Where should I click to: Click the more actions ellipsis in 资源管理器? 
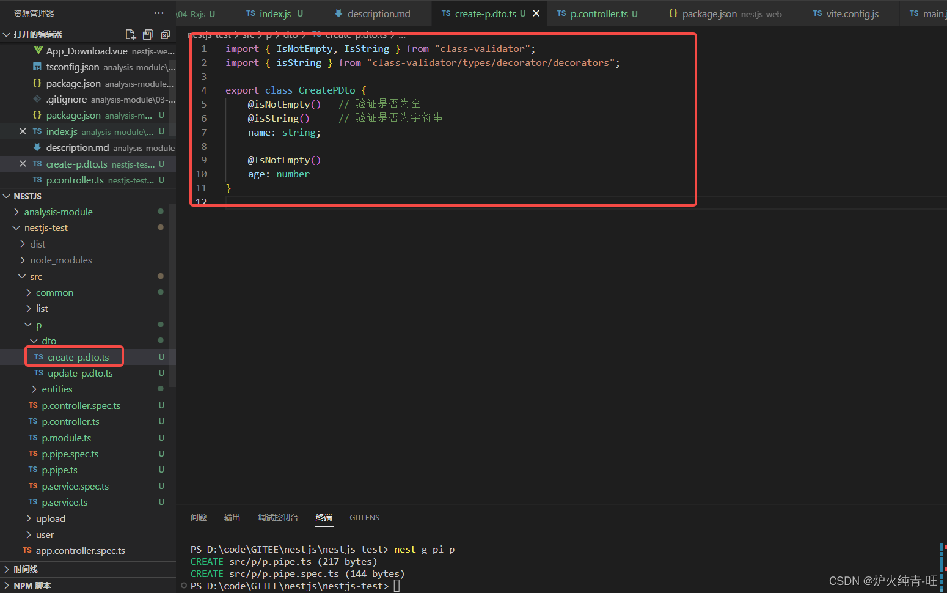click(x=158, y=13)
